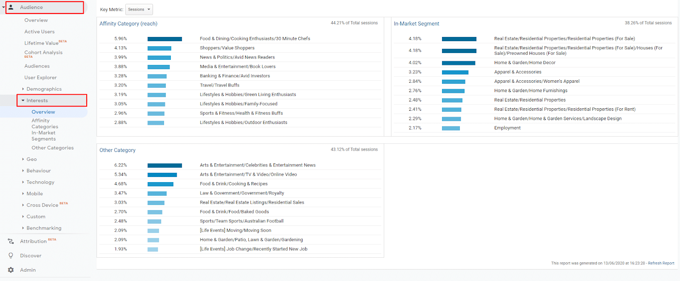This screenshot has width=680, height=281.
Task: Go to Active Users report
Action: [40, 31]
